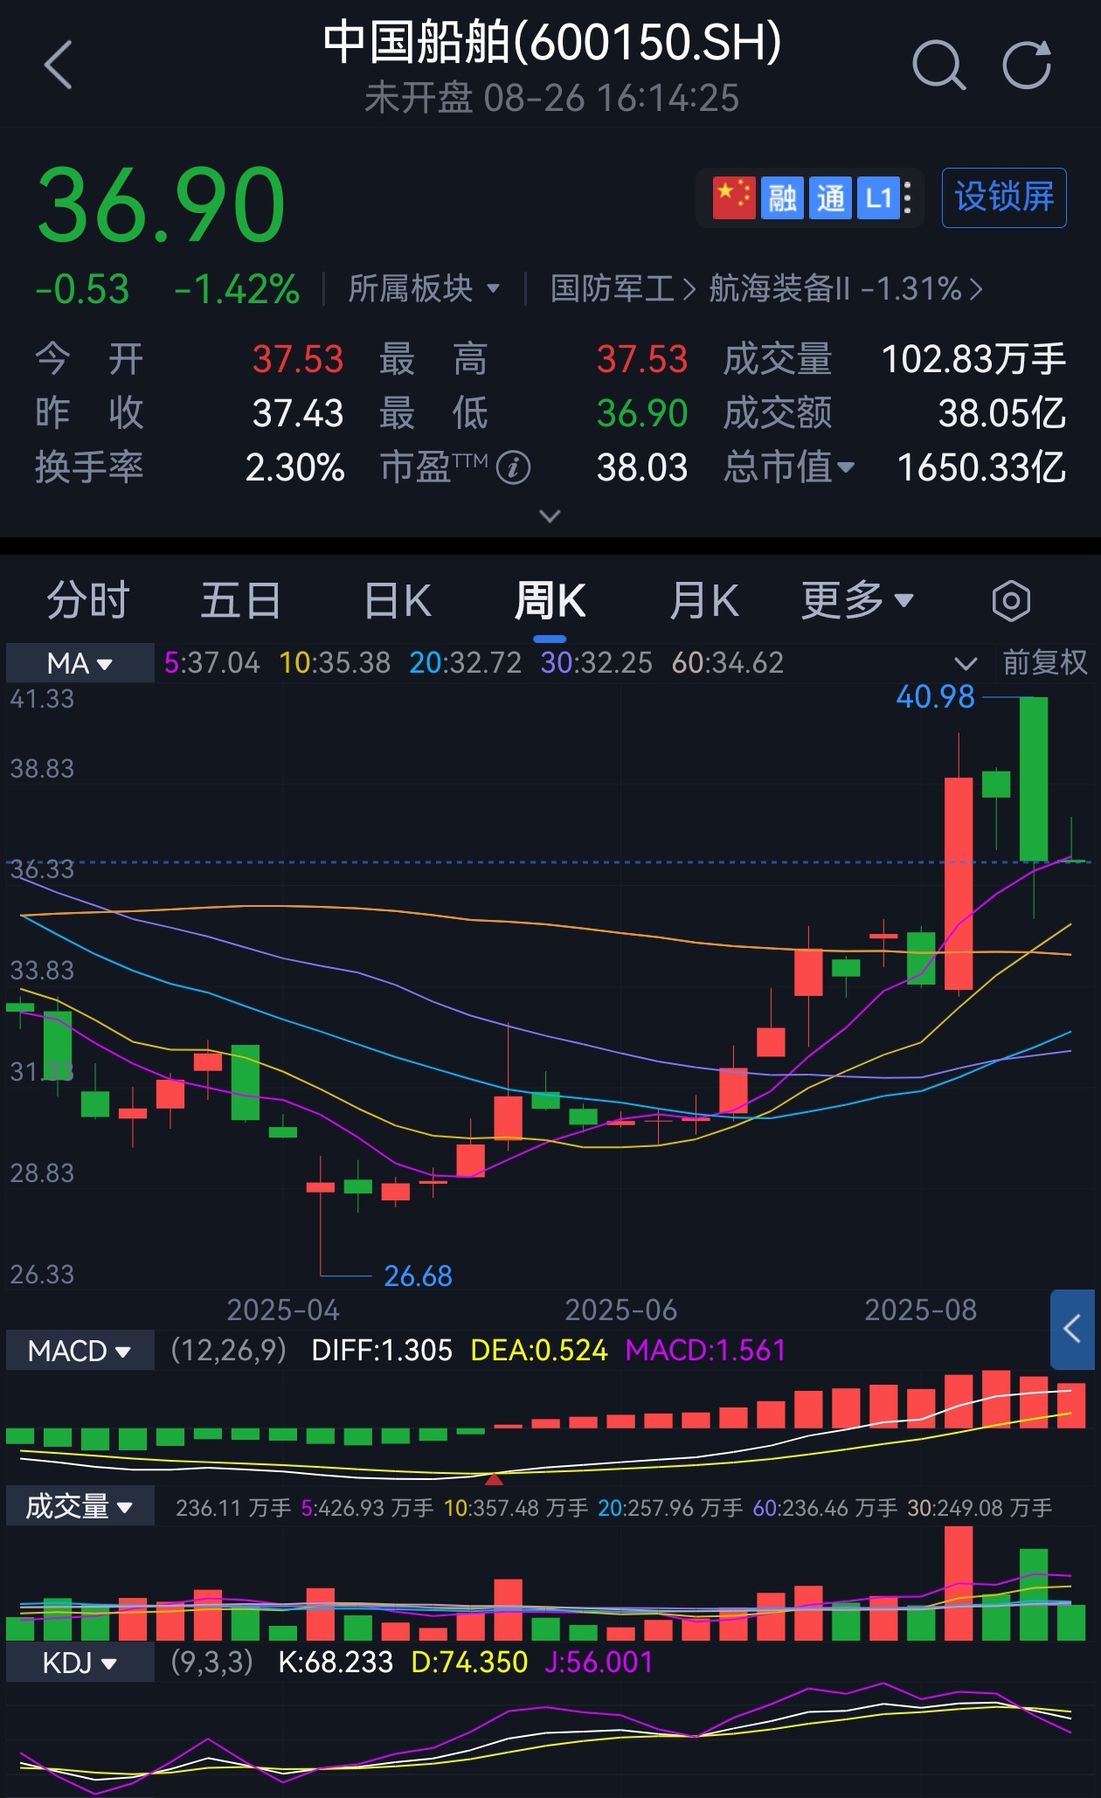Tap MA 5:37.04 value
The width and height of the screenshot is (1101, 1798).
click(x=212, y=663)
